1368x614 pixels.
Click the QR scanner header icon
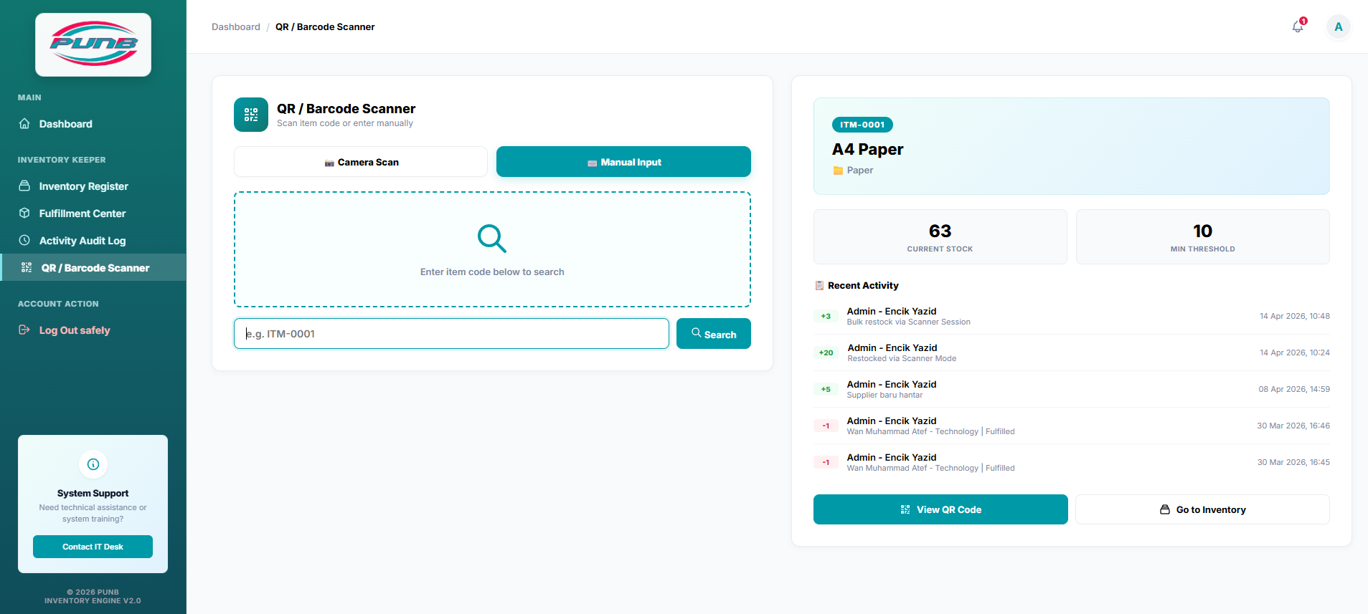point(251,115)
